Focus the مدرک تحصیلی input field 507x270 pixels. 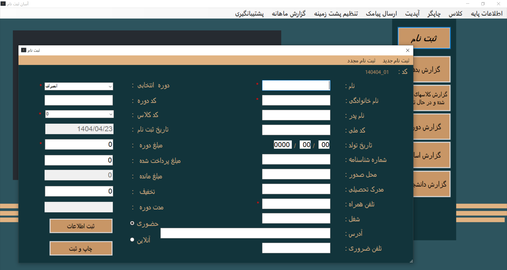[x=296, y=189]
